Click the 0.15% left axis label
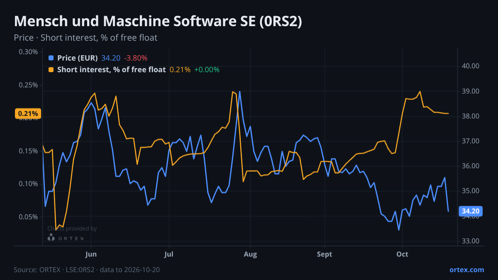The height and width of the screenshot is (280, 498). [28, 151]
